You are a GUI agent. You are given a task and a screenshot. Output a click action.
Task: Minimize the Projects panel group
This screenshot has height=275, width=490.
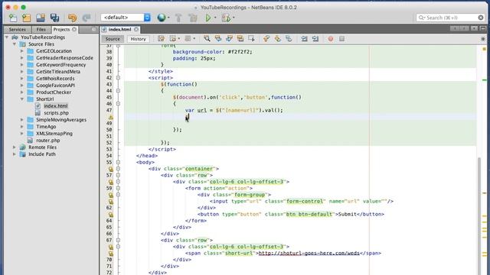pos(93,29)
